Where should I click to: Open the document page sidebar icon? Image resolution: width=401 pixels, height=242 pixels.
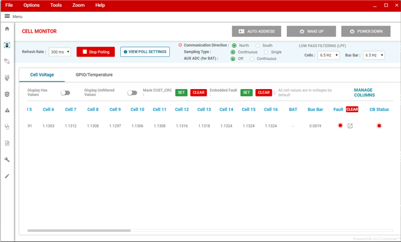point(7,143)
